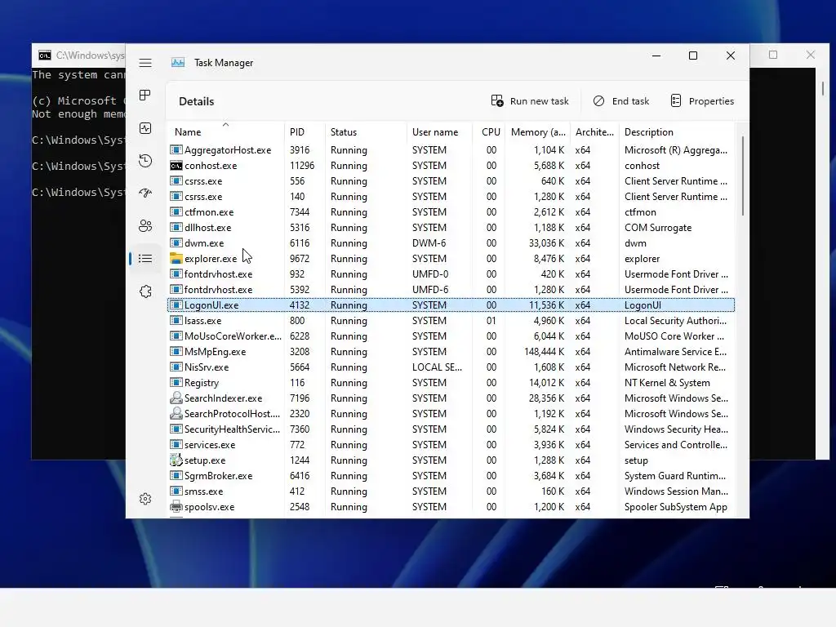Click the Command Prompt window title icon
This screenshot has width=836, height=627.
click(45, 56)
